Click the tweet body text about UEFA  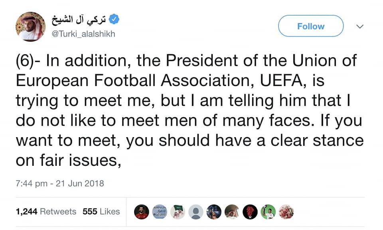click(x=188, y=110)
